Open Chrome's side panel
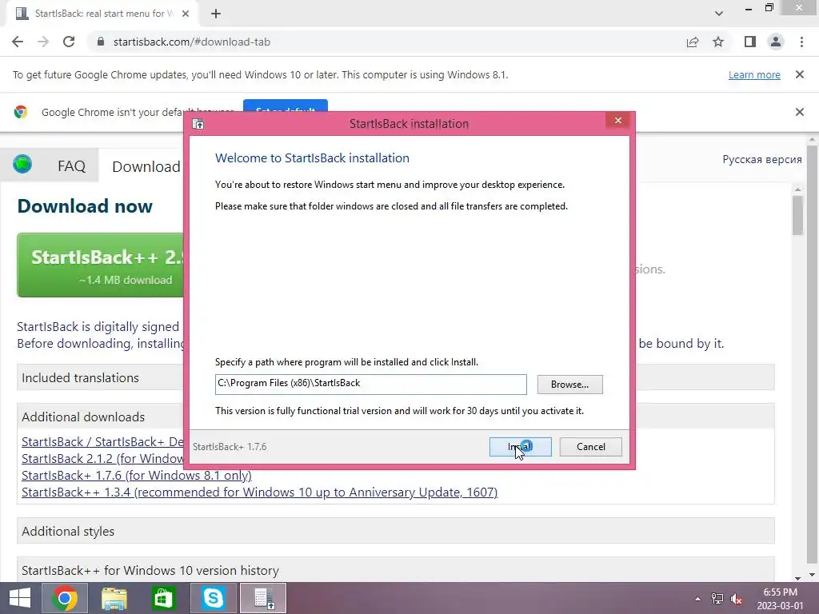 pos(750,42)
